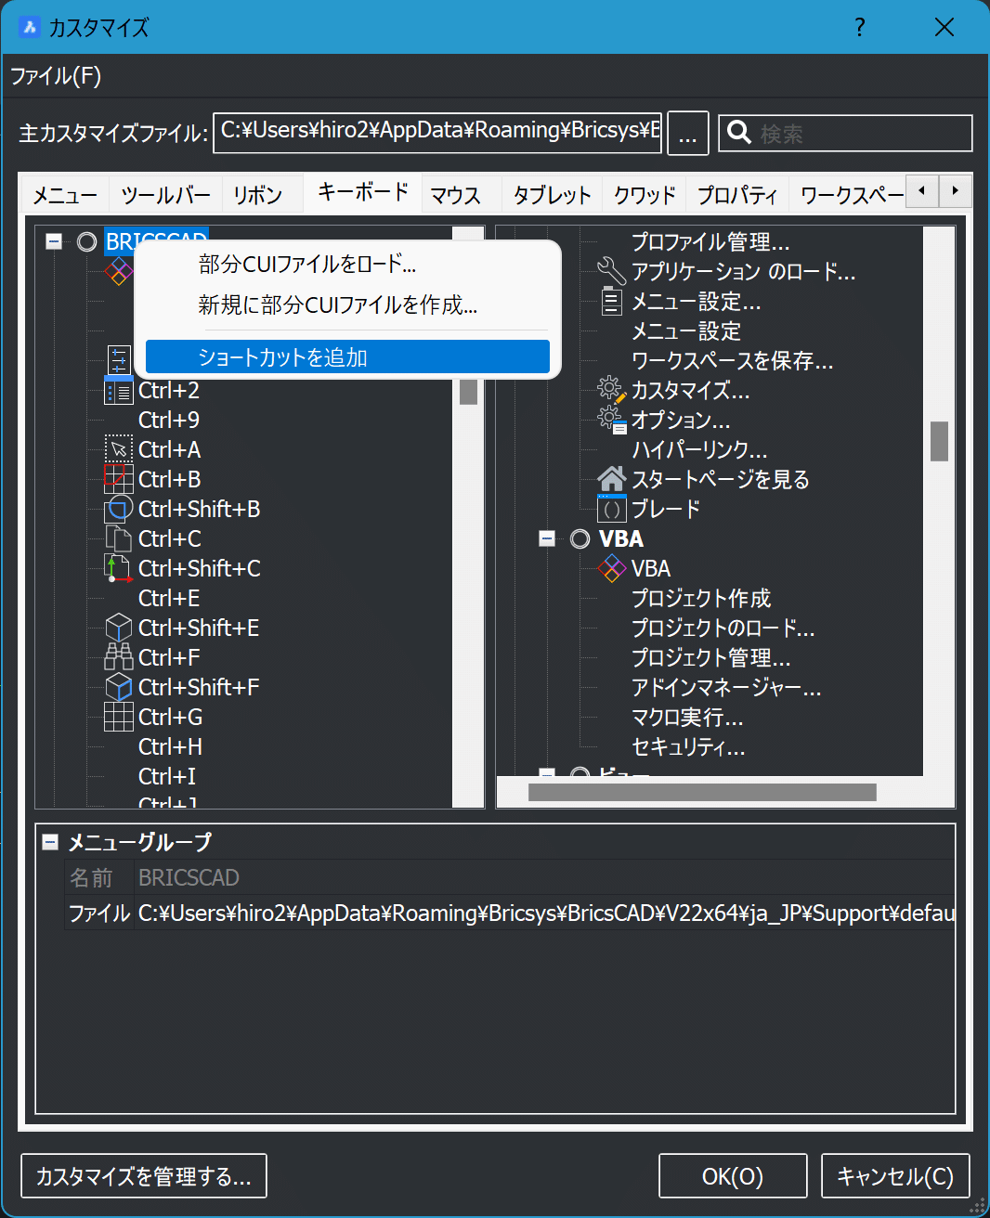Click the ファイル property value path
This screenshot has height=1218, width=990.
546,913
